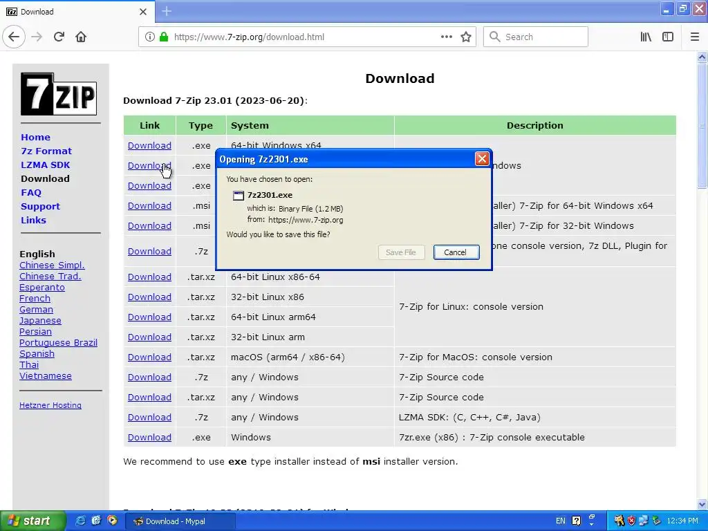This screenshot has width=708, height=531.
Task: Click the EN language indicator
Action: [560, 521]
